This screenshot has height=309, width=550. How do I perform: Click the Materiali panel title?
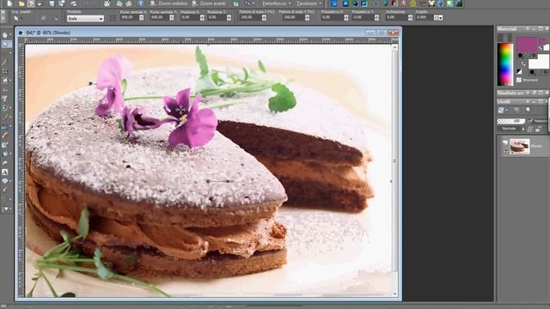point(507,28)
